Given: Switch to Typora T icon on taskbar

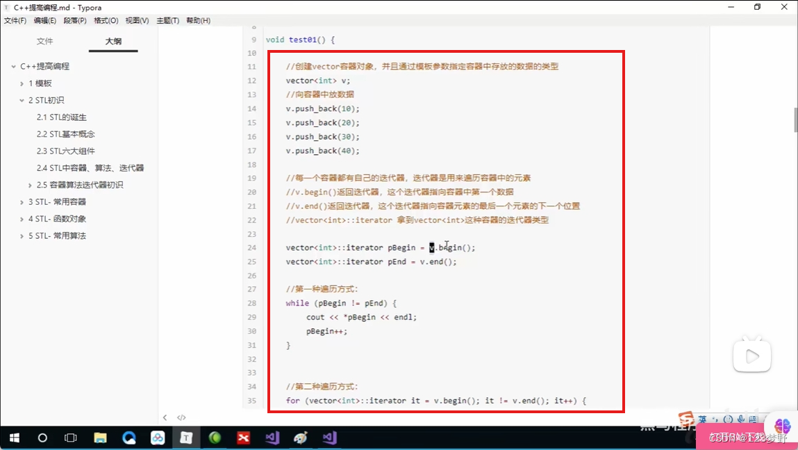Looking at the screenshot, I should pyautogui.click(x=186, y=437).
